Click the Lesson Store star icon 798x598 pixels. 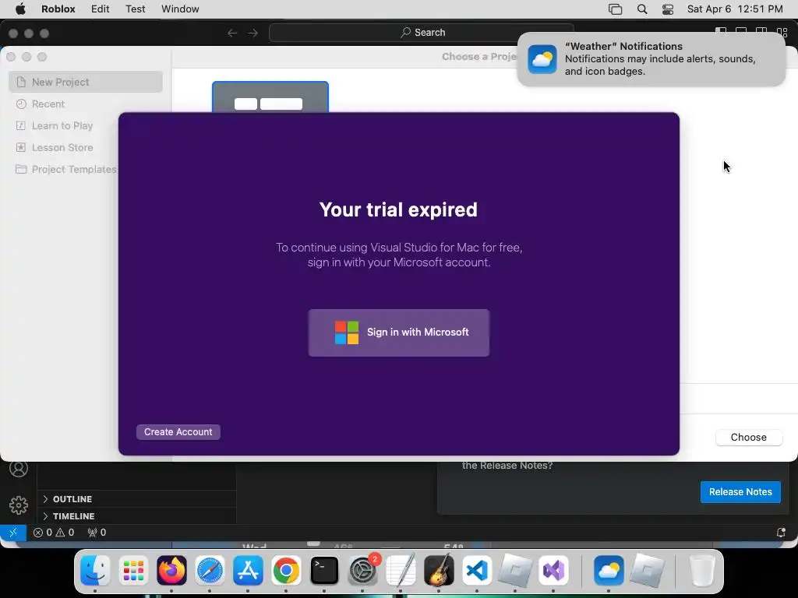(21, 147)
